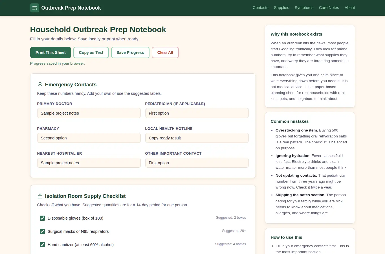Image resolution: width=385 pixels, height=254 pixels.
Task: Click the Household Outbreak Prep Notebook page heading
Action: pos(98,30)
